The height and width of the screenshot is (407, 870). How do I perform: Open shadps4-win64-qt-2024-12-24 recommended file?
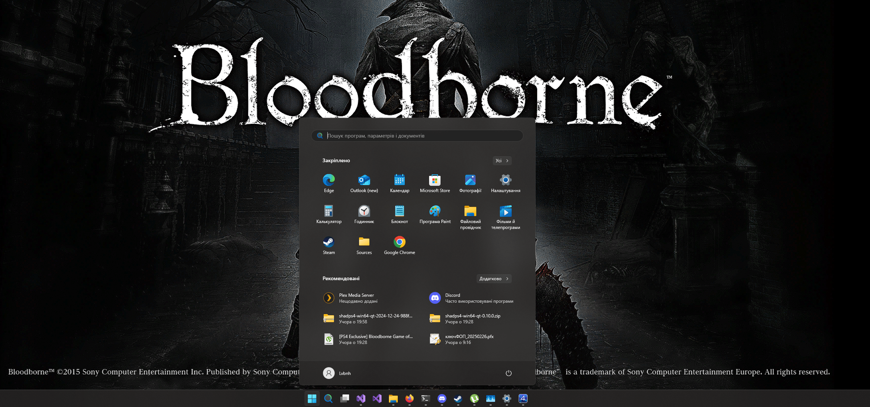coord(369,319)
